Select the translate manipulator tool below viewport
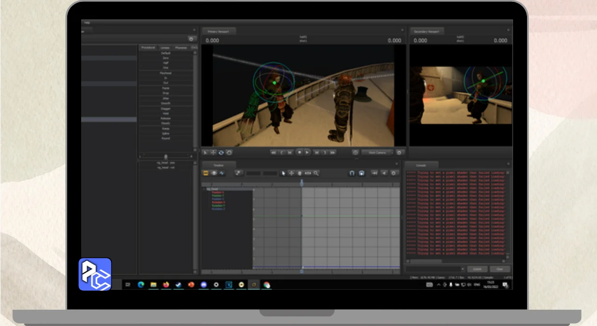Screen dimensions: 597x326 click(x=213, y=152)
